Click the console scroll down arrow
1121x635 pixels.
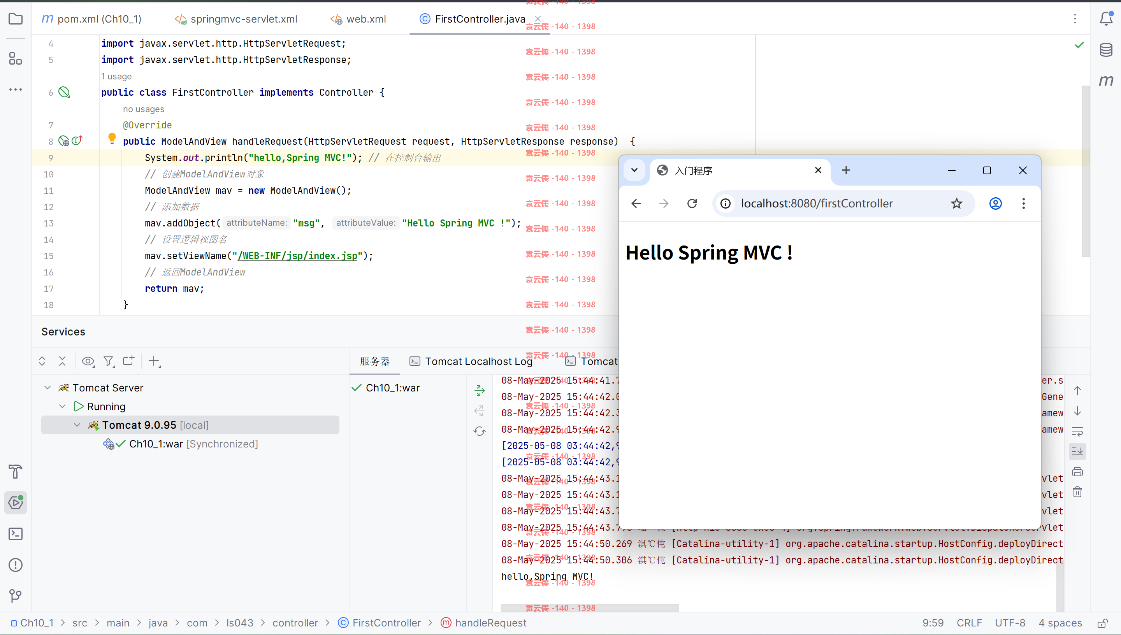pyautogui.click(x=1077, y=411)
